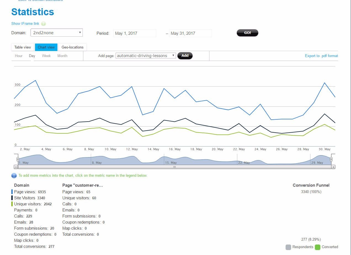Add Domain Coupon redemptions metric to chart
351x255 pixels.
(x=35, y=234)
